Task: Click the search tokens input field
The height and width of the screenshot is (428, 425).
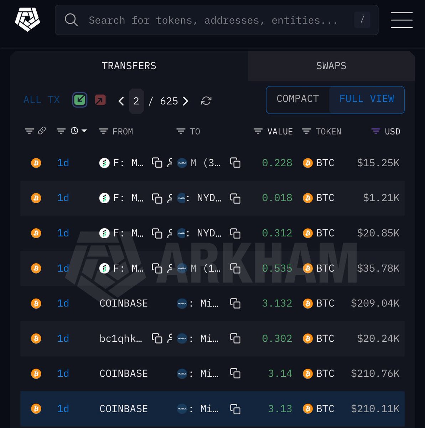Action: pyautogui.click(x=213, y=20)
